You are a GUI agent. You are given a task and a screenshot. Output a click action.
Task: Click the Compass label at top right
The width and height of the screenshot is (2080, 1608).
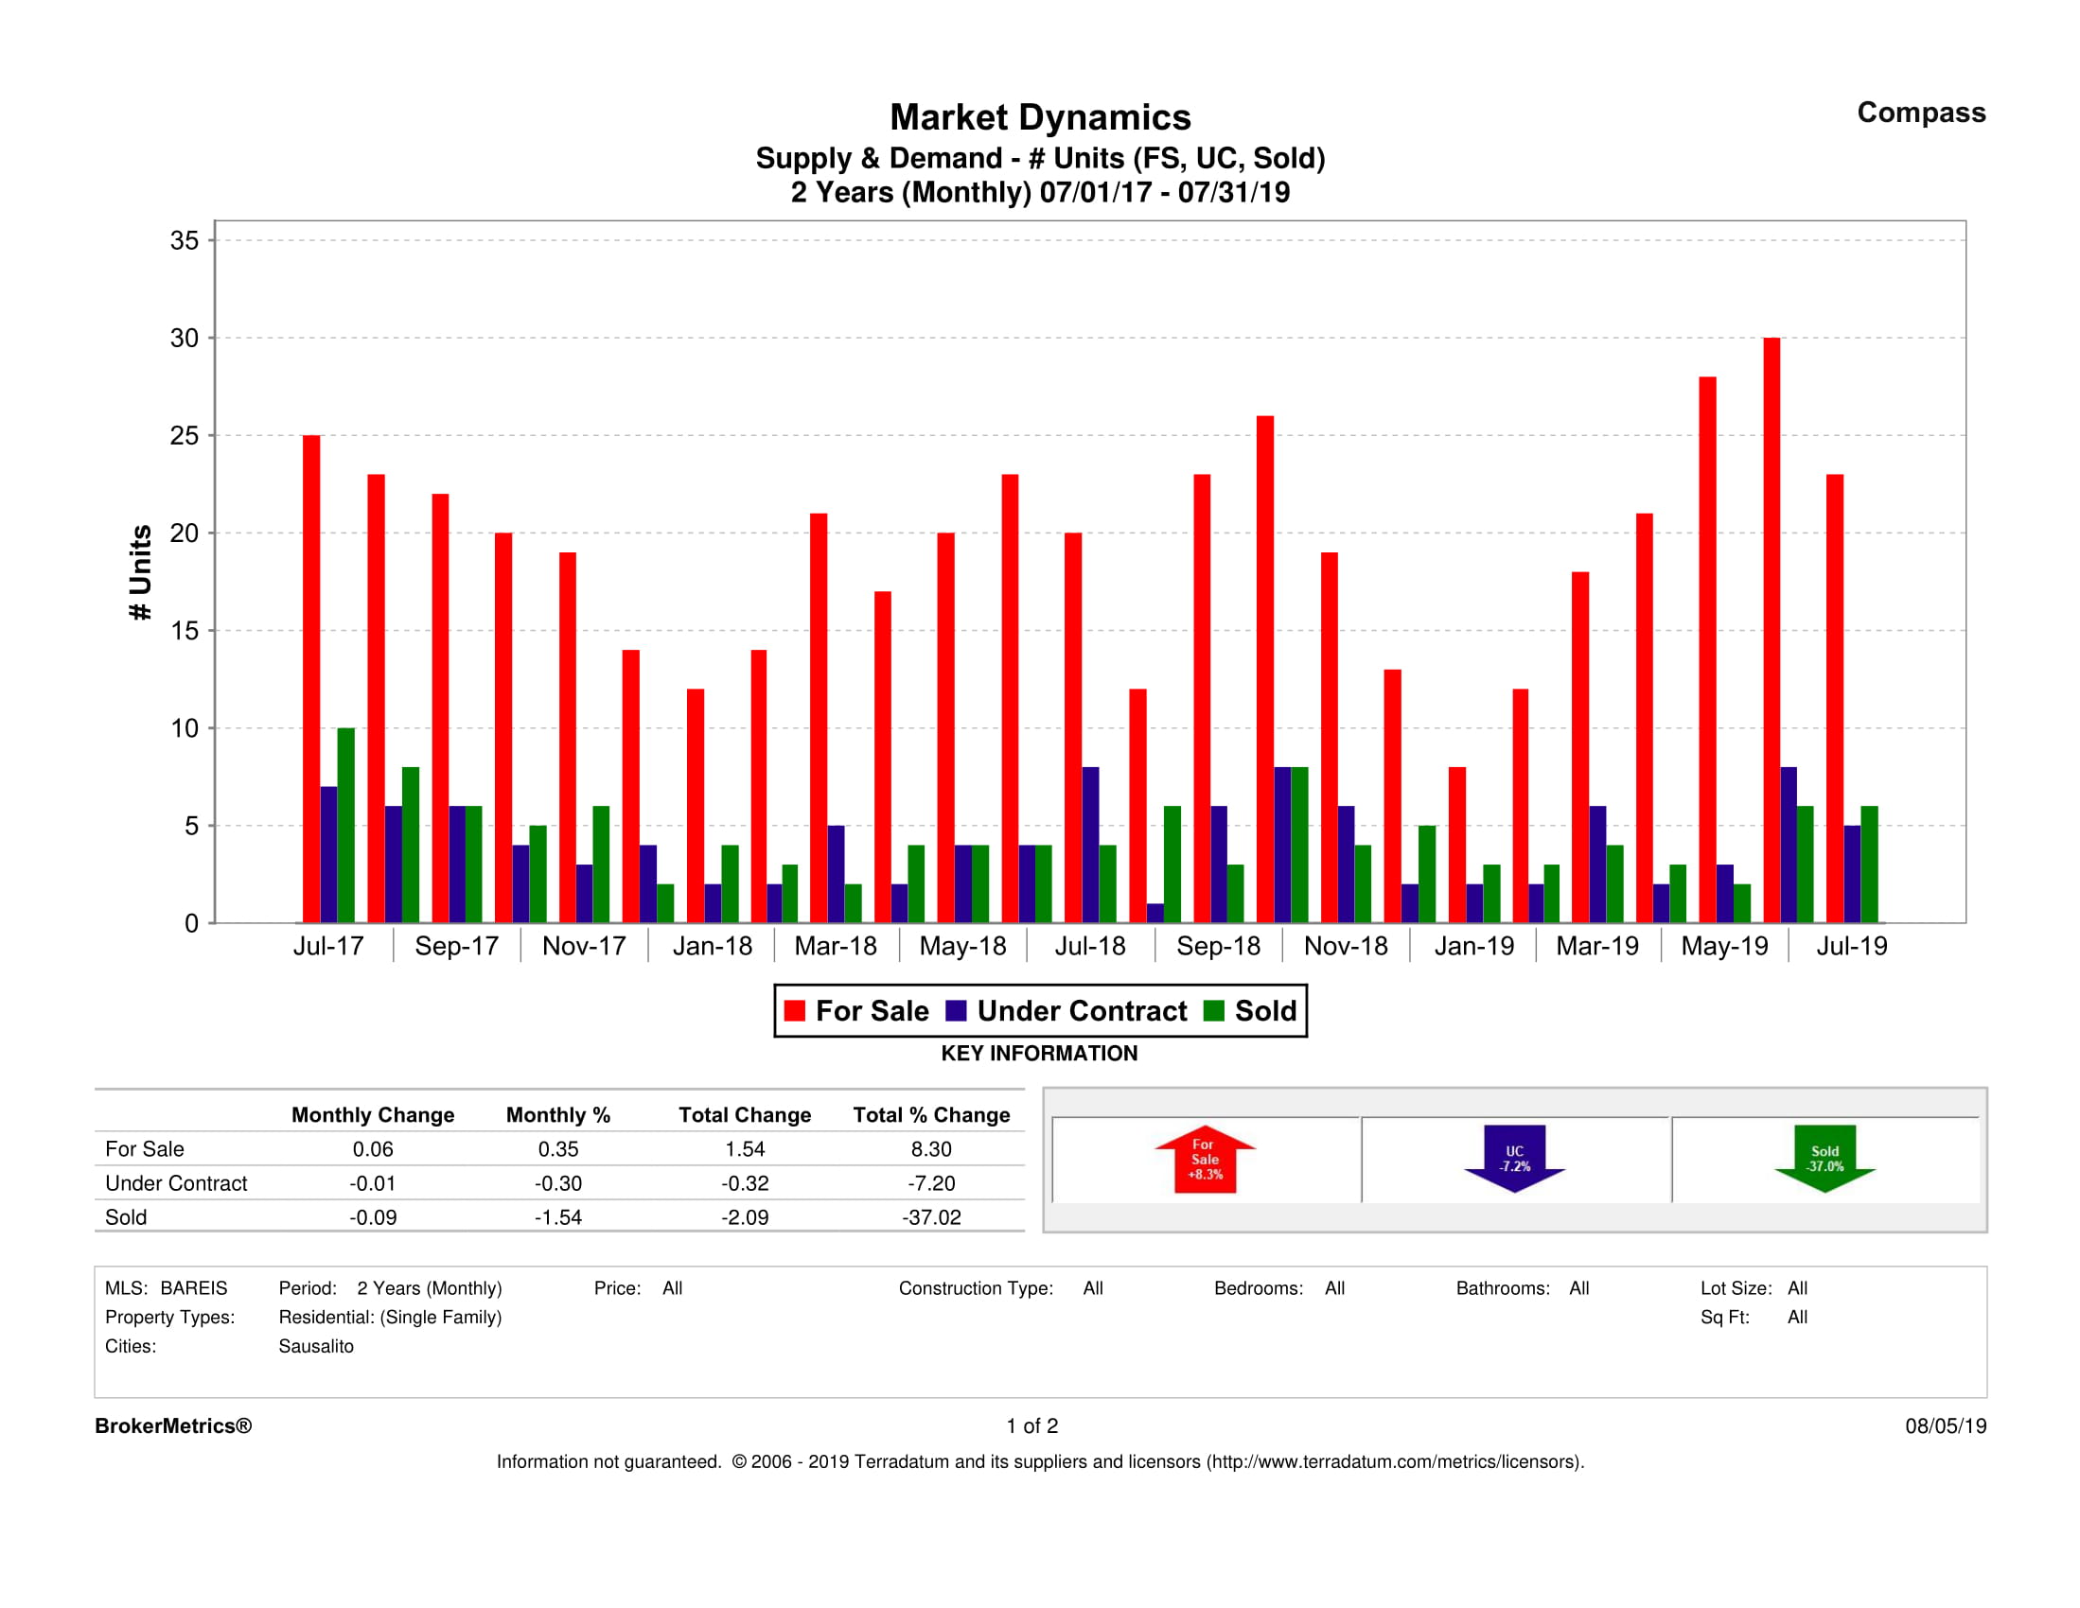(x=1921, y=113)
